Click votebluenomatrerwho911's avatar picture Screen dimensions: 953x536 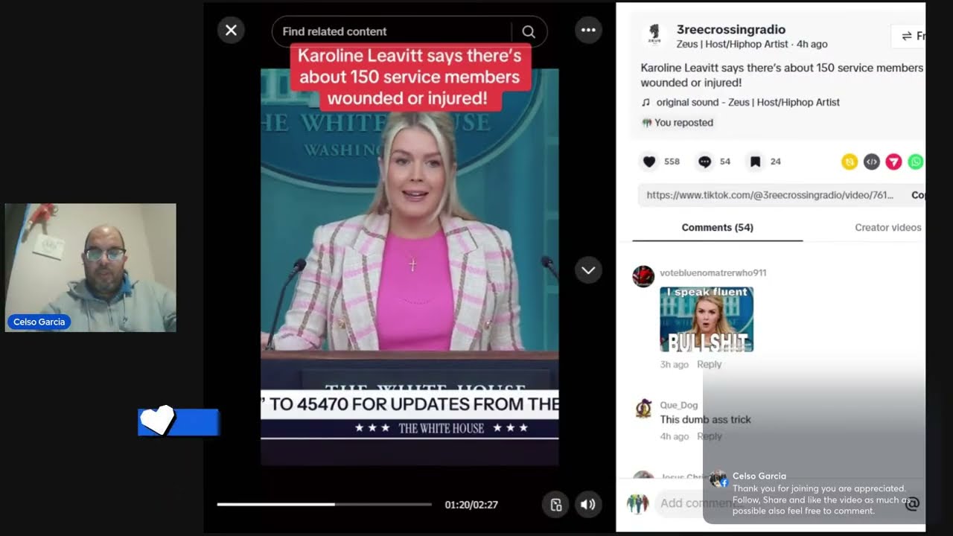click(643, 276)
